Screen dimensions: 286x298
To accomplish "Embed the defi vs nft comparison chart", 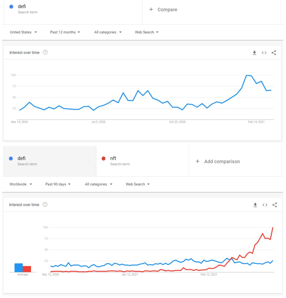I will [x=265, y=205].
